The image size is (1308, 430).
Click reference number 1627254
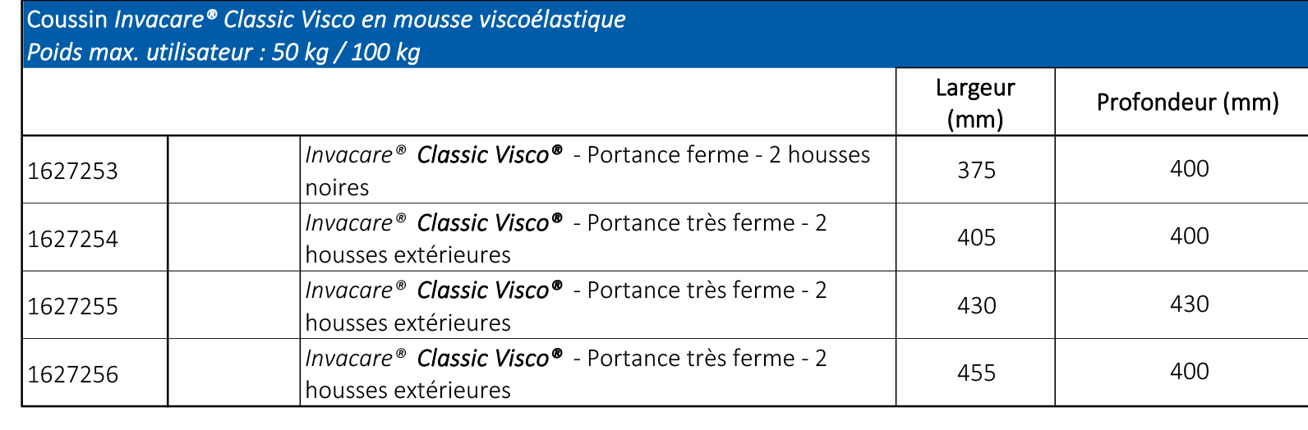73,239
